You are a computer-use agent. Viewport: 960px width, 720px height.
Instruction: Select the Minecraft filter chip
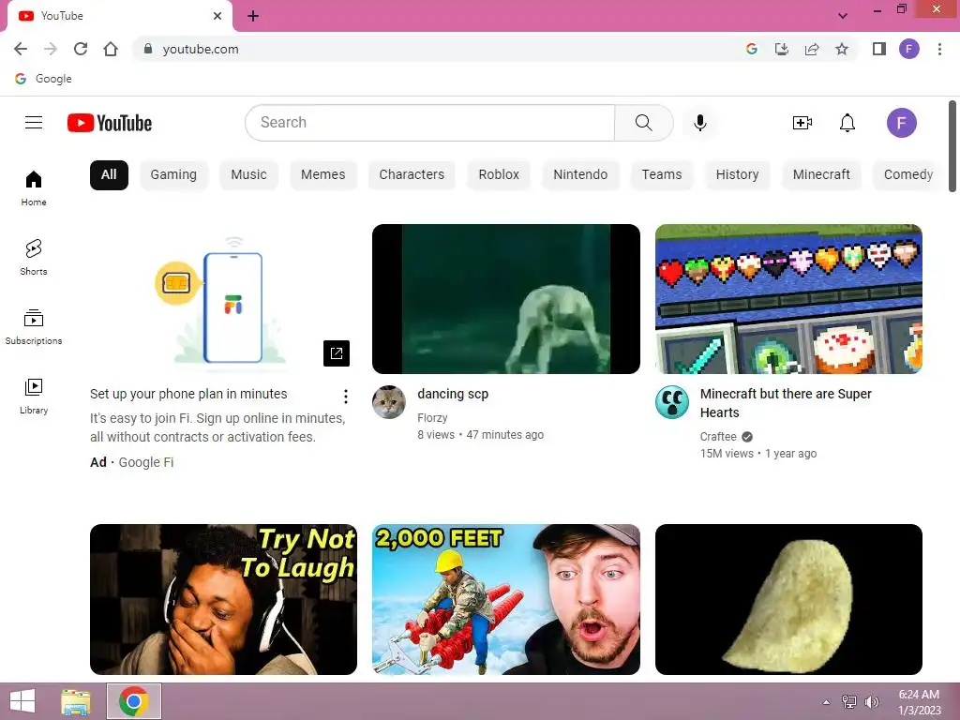tap(821, 175)
